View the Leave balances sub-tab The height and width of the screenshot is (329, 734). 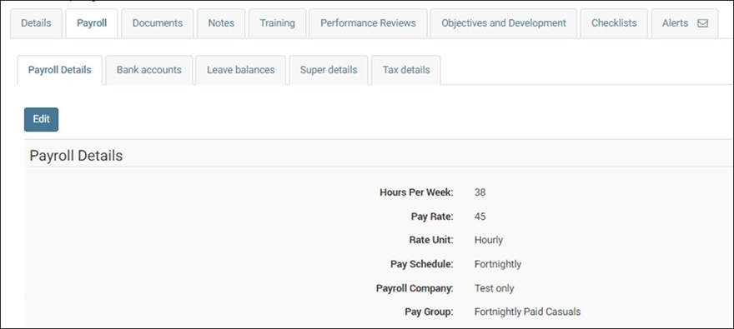tap(240, 70)
